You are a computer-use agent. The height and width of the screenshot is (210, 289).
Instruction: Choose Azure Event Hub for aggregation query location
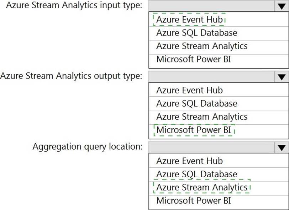pos(189,161)
